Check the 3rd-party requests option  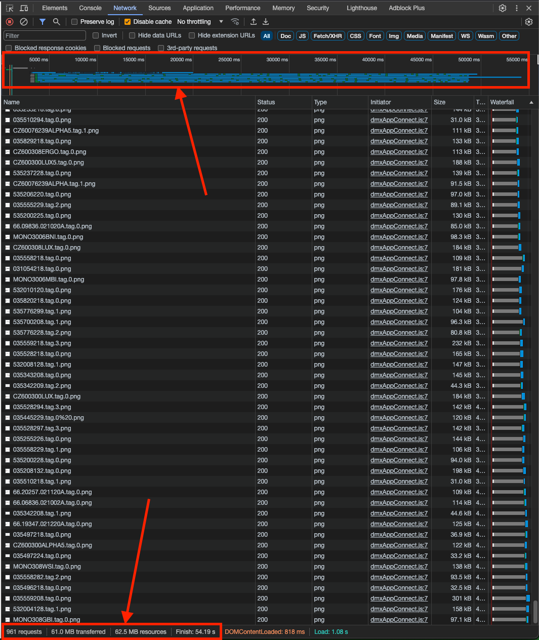pos(161,48)
